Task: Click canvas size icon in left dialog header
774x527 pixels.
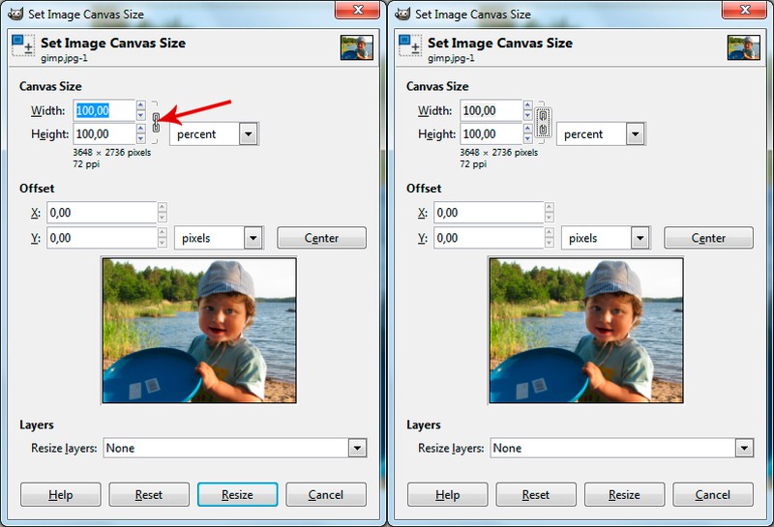Action: pyautogui.click(x=22, y=47)
